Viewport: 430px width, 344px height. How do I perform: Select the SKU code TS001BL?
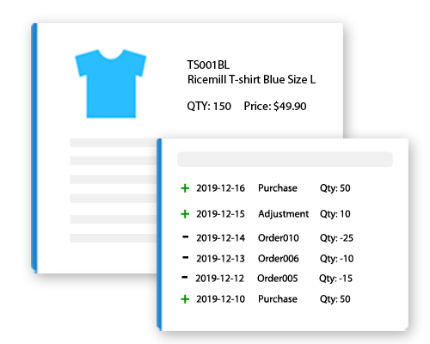pos(208,64)
